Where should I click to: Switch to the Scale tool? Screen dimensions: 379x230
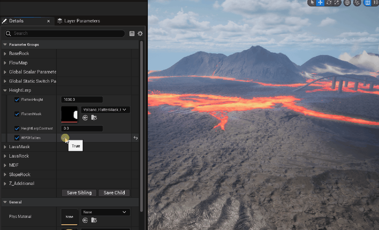337,3
